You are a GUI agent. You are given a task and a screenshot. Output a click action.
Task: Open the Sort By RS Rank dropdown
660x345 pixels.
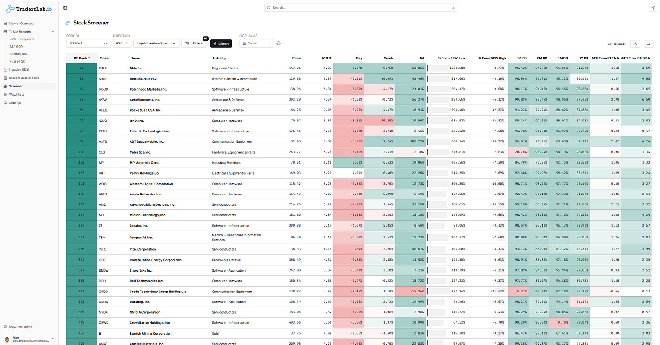[x=88, y=44]
